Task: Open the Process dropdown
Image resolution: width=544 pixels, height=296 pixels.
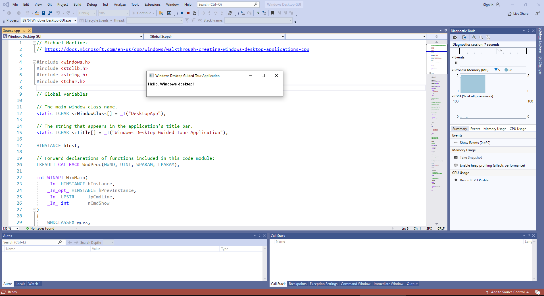Action: click(x=75, y=20)
